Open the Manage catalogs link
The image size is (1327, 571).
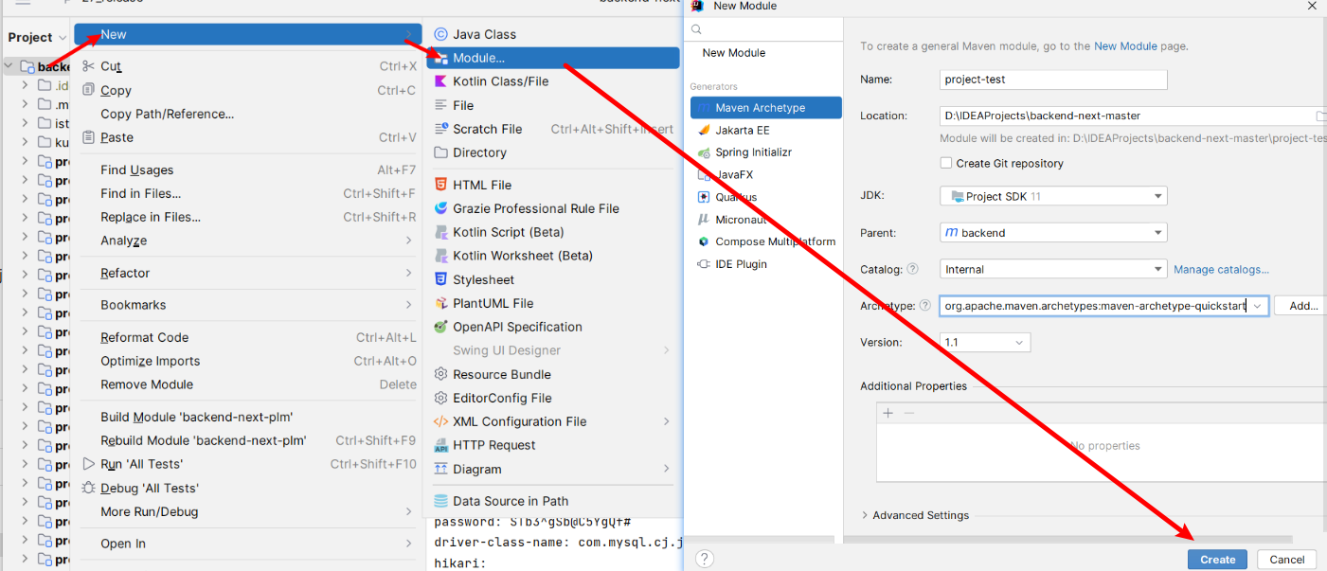1221,270
